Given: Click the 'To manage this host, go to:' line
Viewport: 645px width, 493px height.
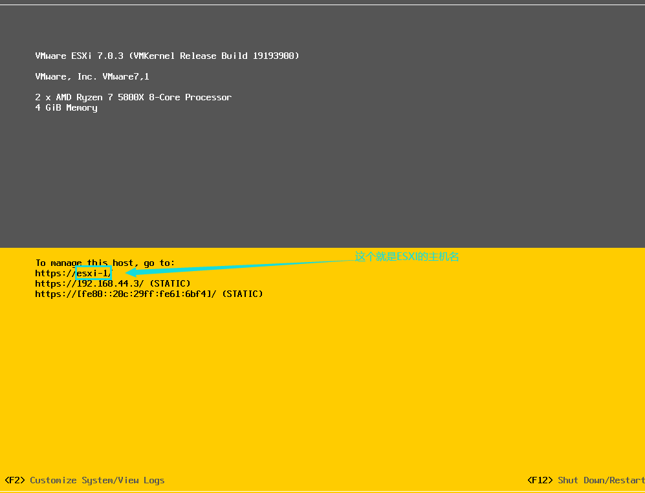Looking at the screenshot, I should tap(105, 263).
